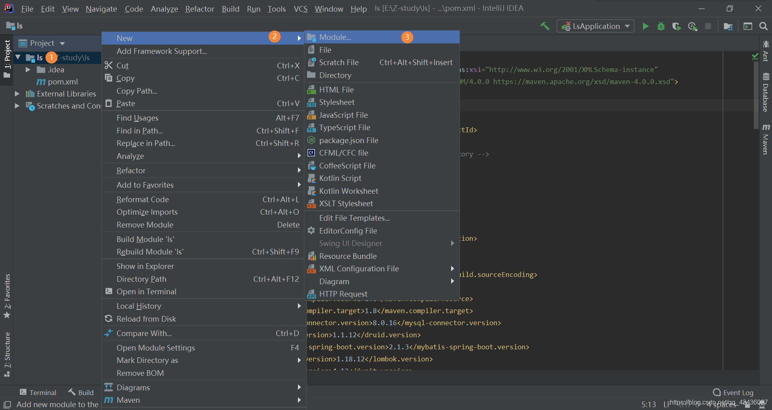Toggle the Favorites tool window tab
The image size is (772, 410).
pos(7,296)
